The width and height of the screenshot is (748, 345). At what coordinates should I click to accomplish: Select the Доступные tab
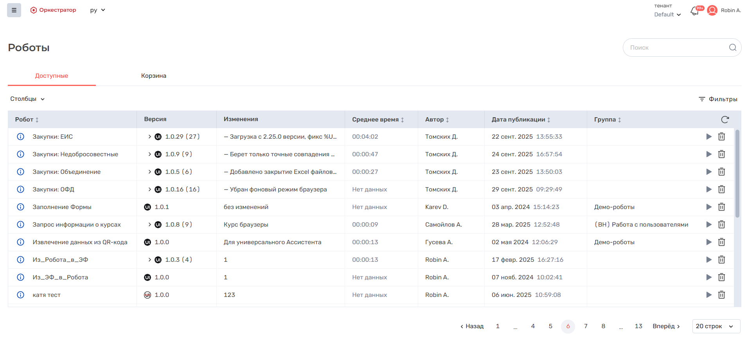pyautogui.click(x=52, y=76)
